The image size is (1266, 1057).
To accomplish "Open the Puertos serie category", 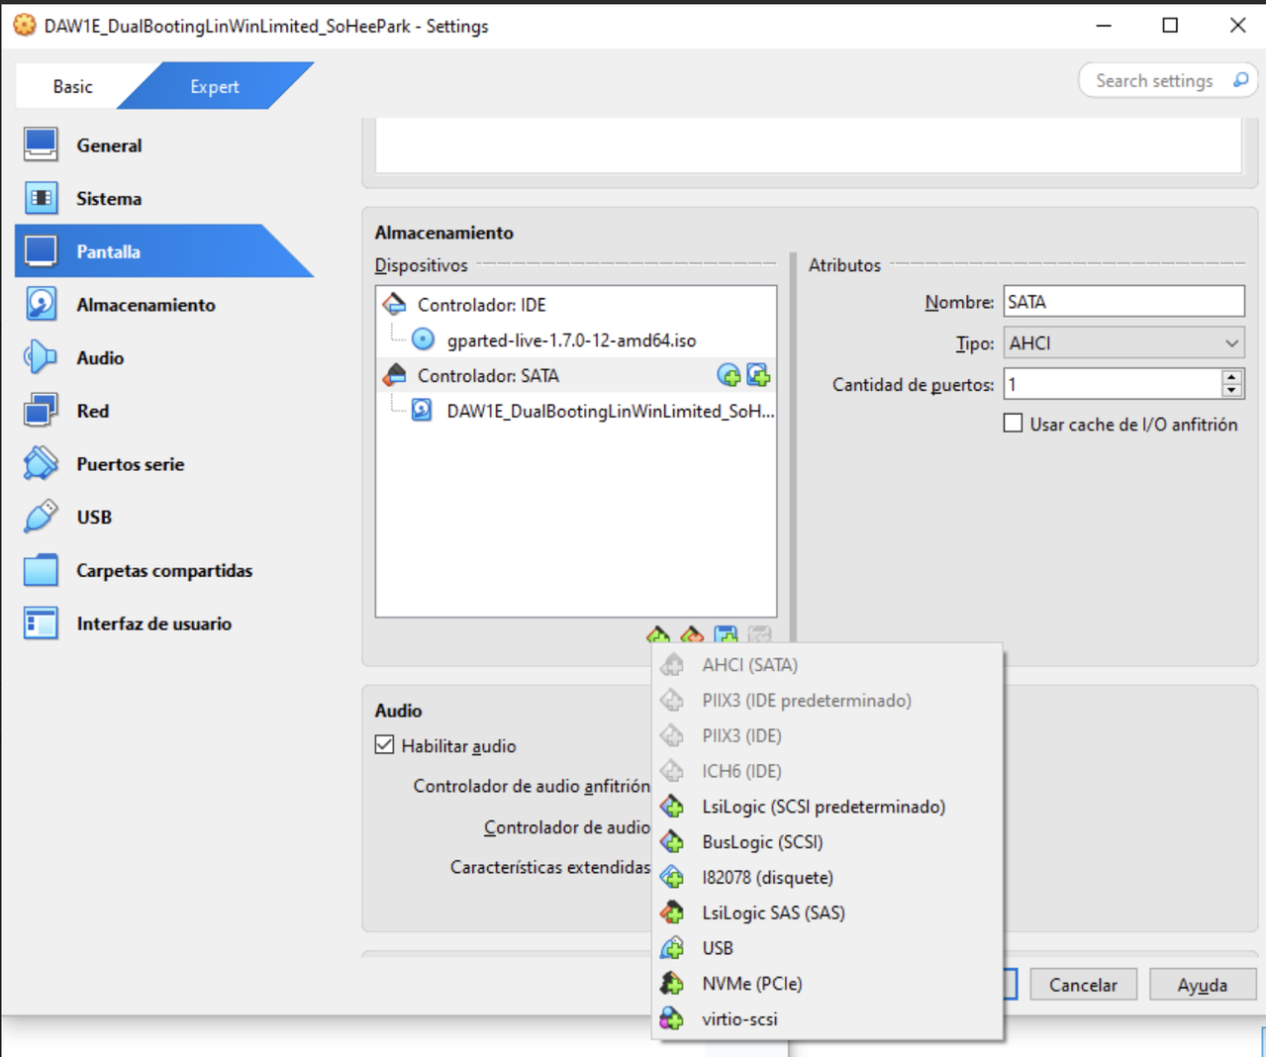I will [131, 464].
